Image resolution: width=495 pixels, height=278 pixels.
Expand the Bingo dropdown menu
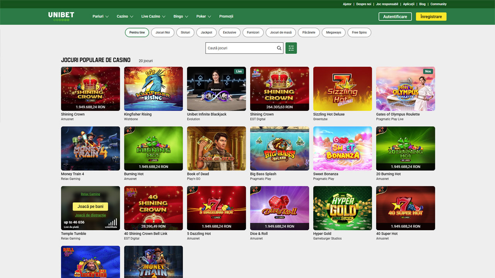click(x=181, y=17)
